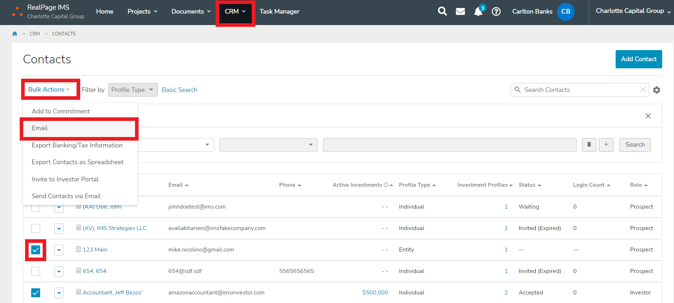Sort by Status column header
The height and width of the screenshot is (303, 674).
point(530,185)
